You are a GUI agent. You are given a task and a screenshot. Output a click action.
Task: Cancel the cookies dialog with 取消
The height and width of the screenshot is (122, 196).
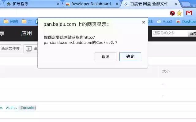coord(105,56)
